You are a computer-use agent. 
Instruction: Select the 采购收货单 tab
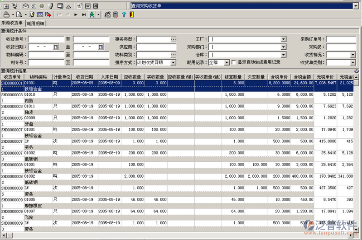click(x=12, y=23)
